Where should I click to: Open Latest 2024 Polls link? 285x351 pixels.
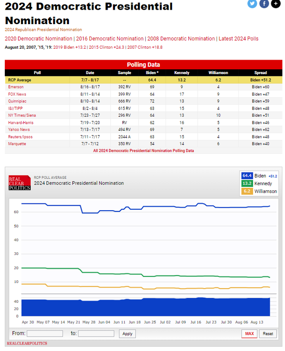238,39
